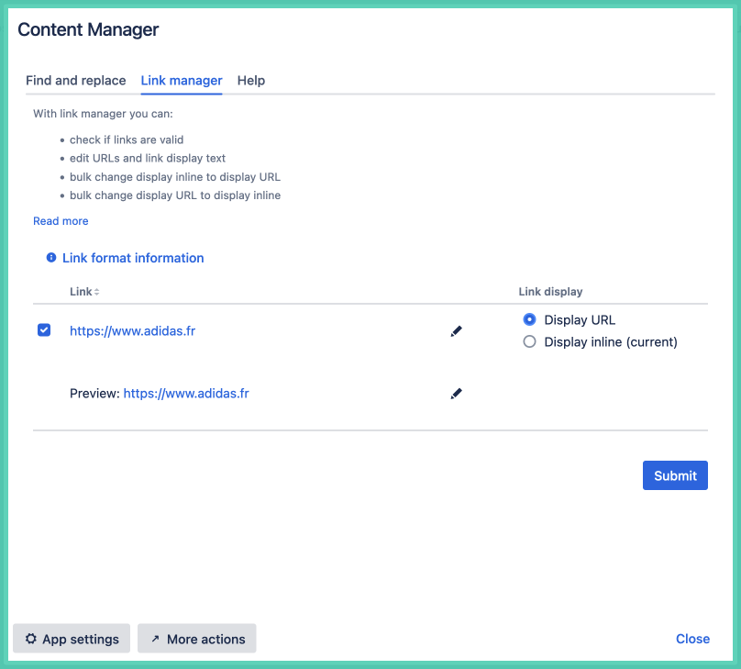
Task: Click the arrow icon on More actions
Action: (155, 639)
